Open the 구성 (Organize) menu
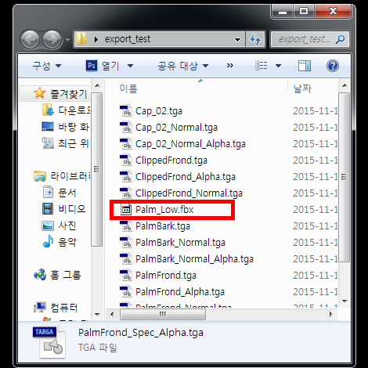The width and height of the screenshot is (368, 368). pyautogui.click(x=46, y=66)
